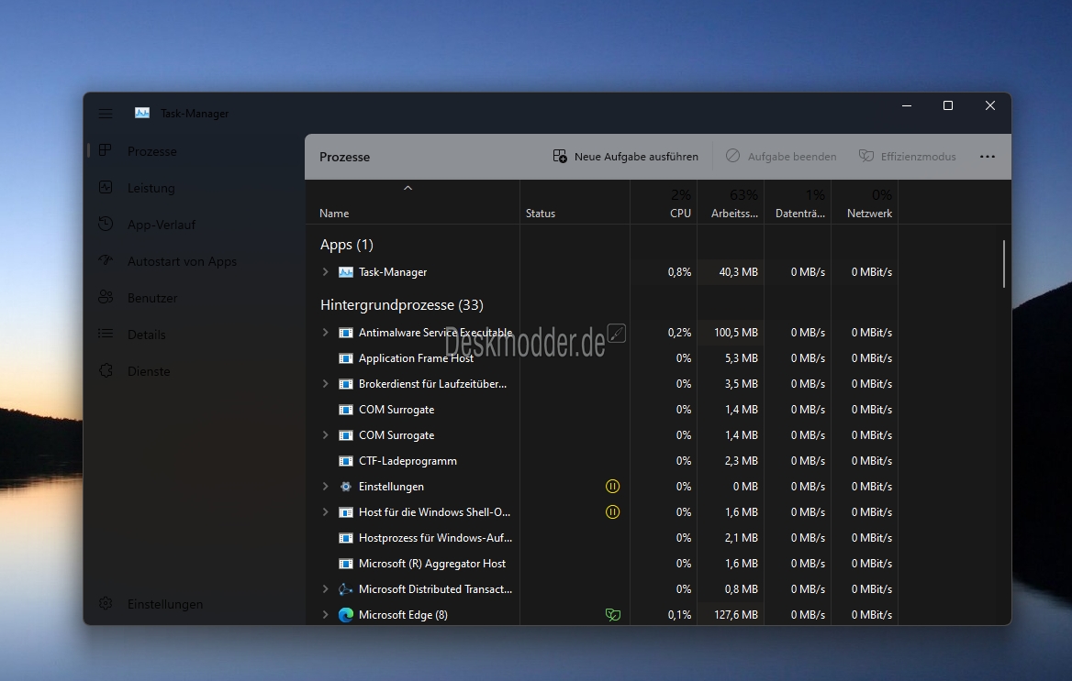Click the "0,1%" CPU value
1072x681 pixels.
(679, 615)
